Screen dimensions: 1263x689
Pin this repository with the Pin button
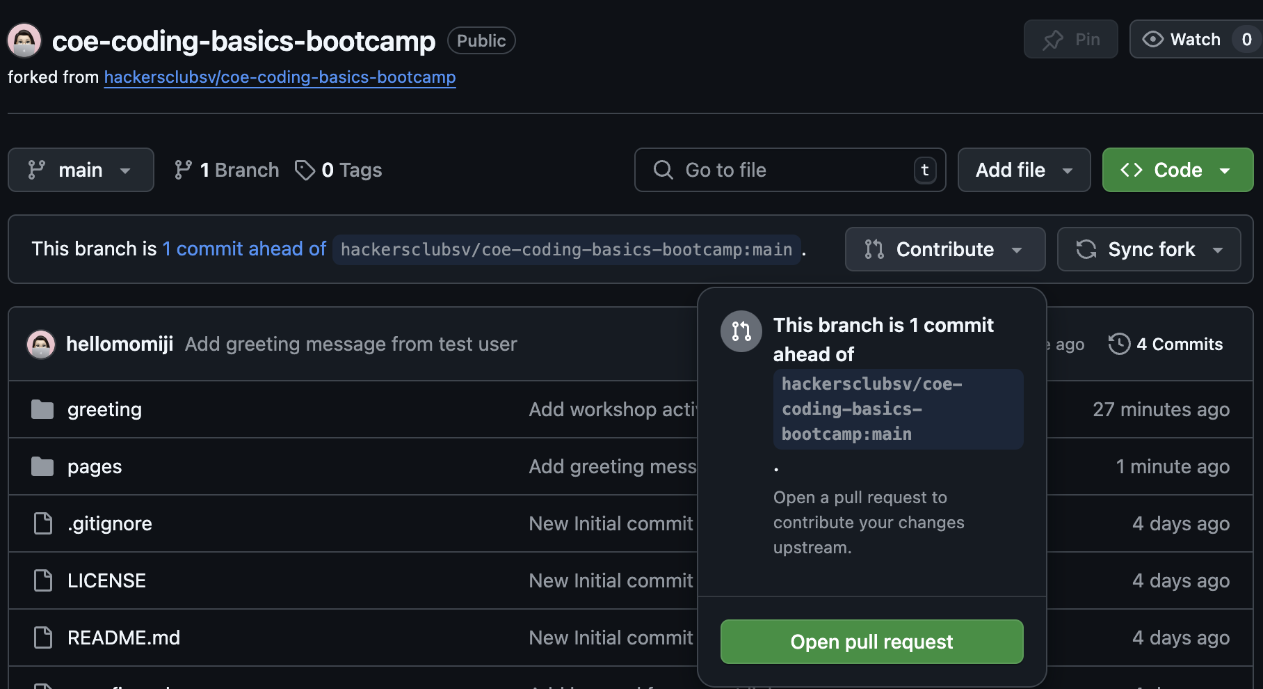[1070, 40]
